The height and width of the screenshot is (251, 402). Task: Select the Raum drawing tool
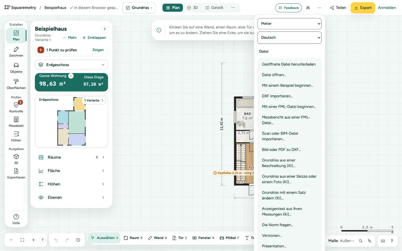[133, 238]
